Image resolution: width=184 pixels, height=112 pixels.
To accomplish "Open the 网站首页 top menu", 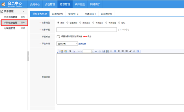I will click(95, 4).
